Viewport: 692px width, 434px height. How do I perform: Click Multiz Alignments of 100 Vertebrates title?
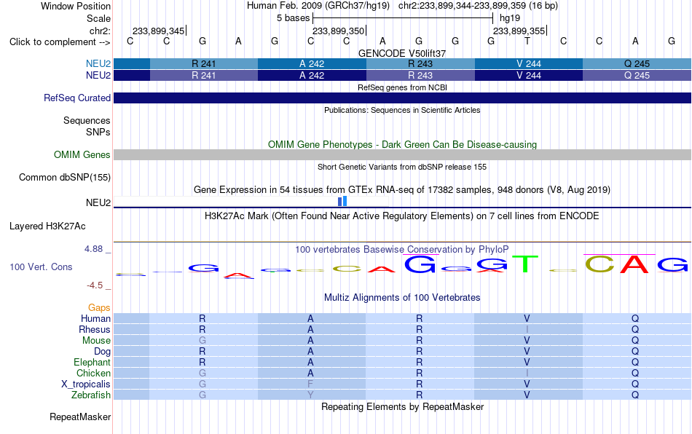(402, 297)
